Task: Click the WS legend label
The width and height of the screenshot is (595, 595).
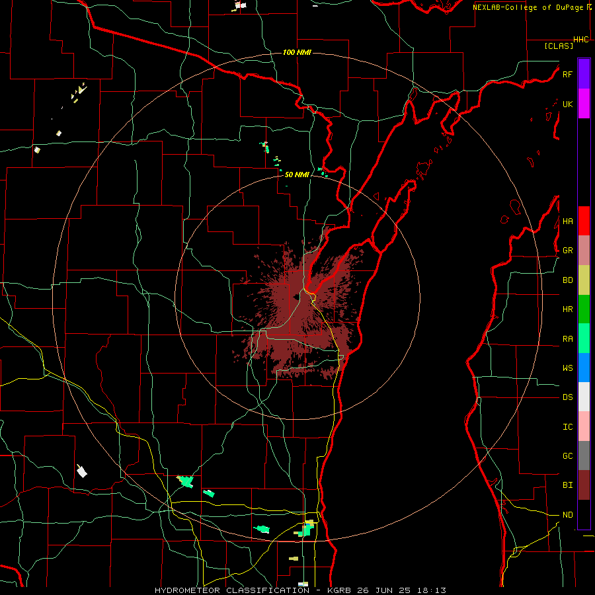Action: [x=567, y=368]
